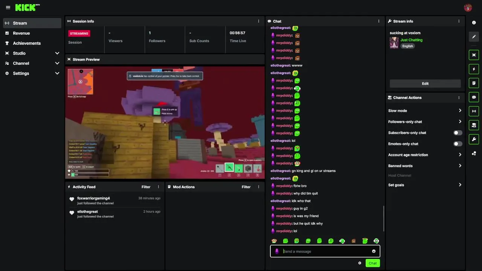Click foxwarriorgaming4 in Activity Feed
The image size is (482, 271).
click(x=93, y=198)
